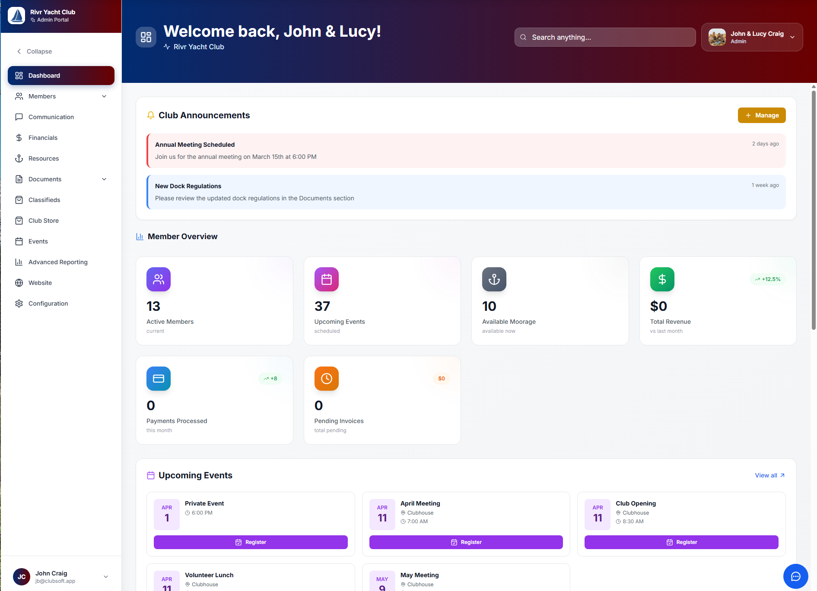Click the View all events link
The image size is (817, 591).
(770, 475)
